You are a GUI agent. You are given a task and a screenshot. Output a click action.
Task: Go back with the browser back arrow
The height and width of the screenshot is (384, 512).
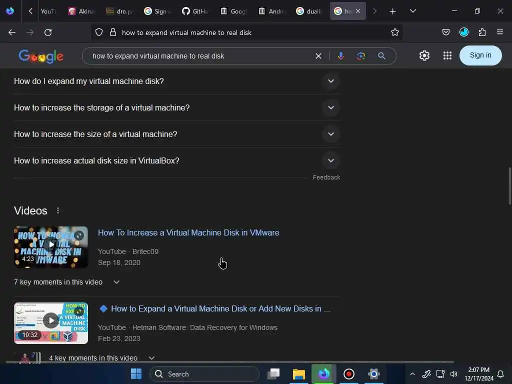click(12, 32)
